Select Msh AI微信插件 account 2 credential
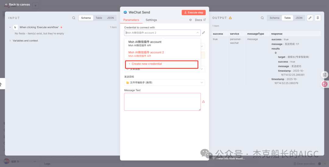 click(x=162, y=54)
